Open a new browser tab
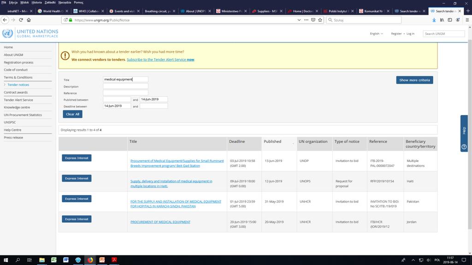 tap(468, 11)
